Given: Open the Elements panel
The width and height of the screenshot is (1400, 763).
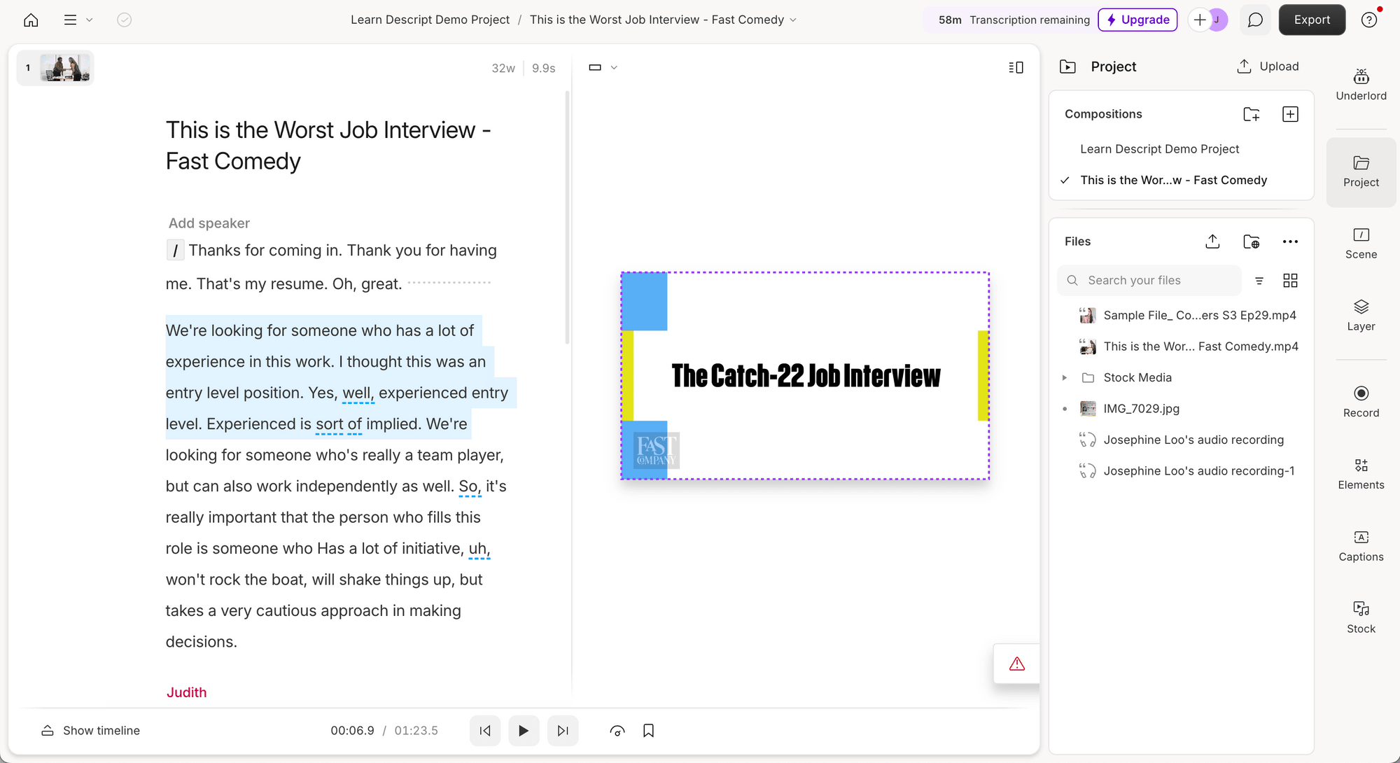Looking at the screenshot, I should 1361,472.
